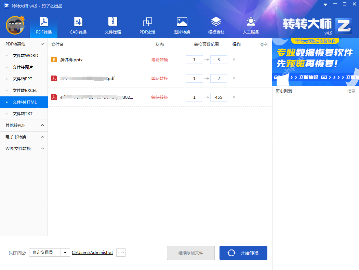Click the ... browse icon beside the save path

point(121,252)
